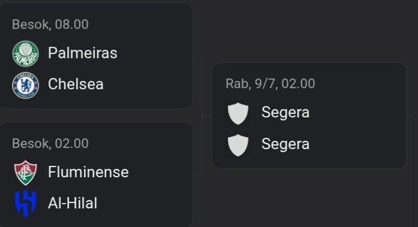Click the upper placeholder shield in the semifinal
Image resolution: width=418 pixels, height=227 pixels.
coord(238,113)
